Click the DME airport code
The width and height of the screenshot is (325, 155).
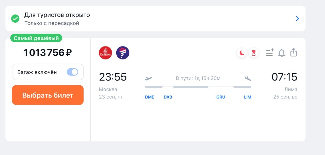[x=150, y=97]
